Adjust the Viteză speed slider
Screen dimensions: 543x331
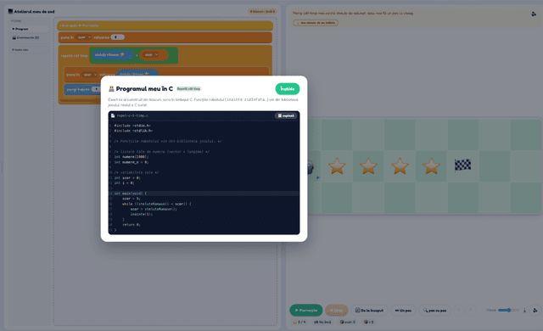coord(508,311)
